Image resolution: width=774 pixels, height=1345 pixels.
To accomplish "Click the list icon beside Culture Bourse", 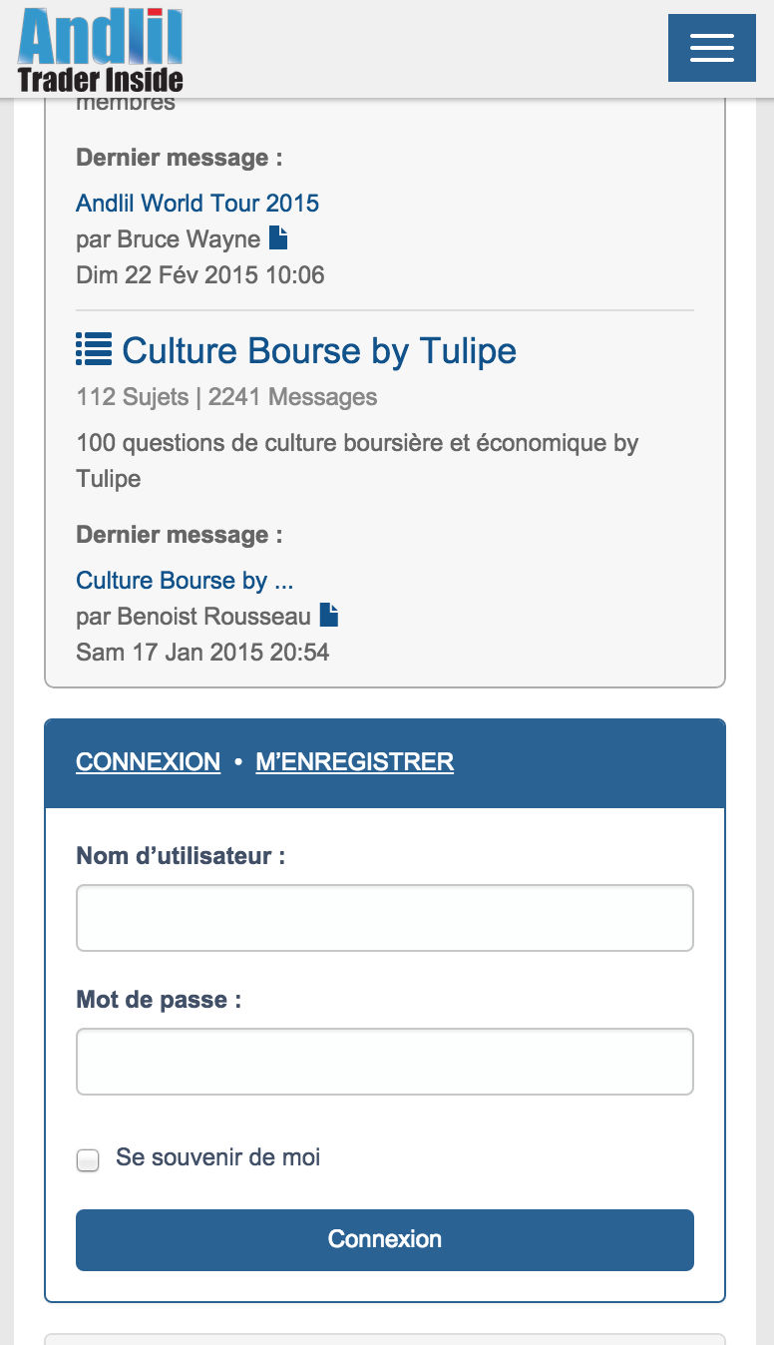I will click(x=94, y=349).
